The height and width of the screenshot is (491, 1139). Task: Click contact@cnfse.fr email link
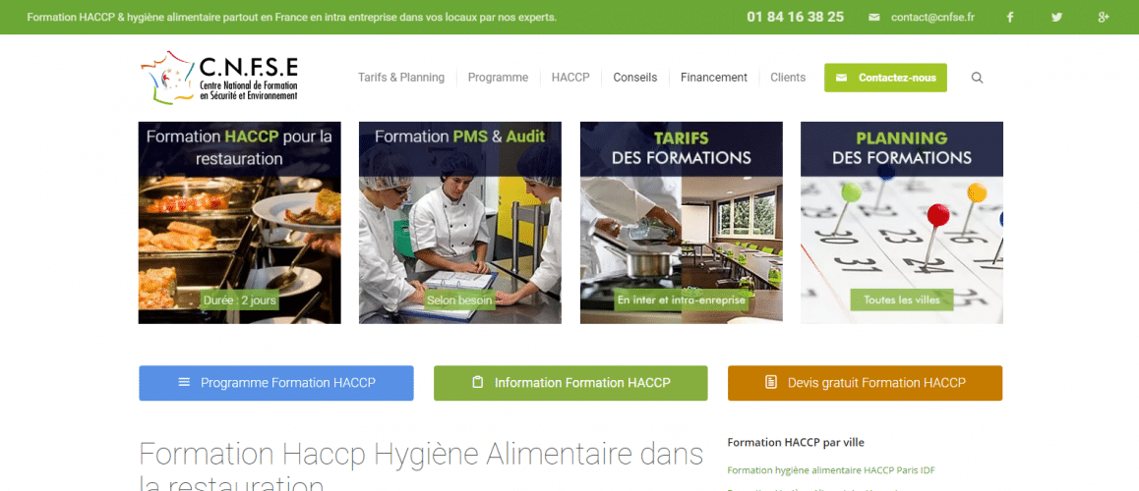(x=932, y=18)
